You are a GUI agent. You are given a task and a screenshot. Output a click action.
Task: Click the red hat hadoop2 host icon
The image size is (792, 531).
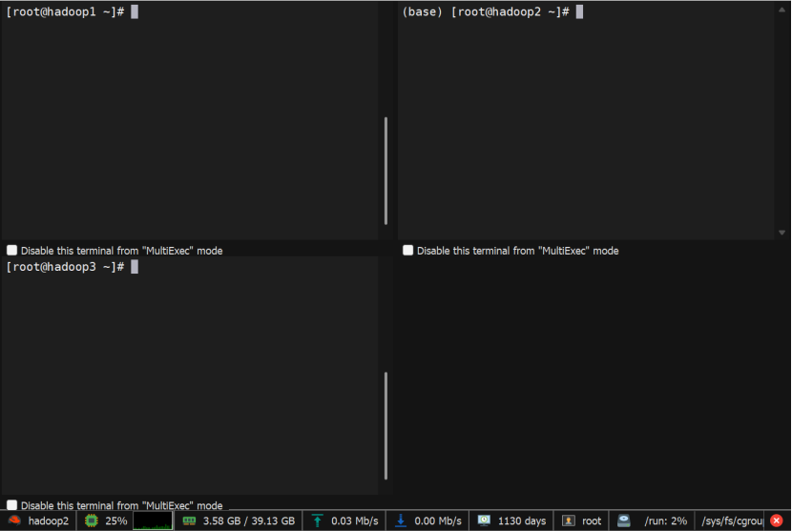[x=14, y=521]
